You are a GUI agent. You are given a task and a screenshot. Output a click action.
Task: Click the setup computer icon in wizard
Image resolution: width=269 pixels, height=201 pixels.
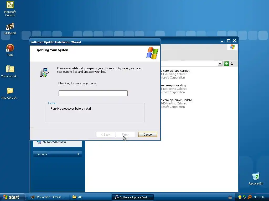click(x=44, y=72)
